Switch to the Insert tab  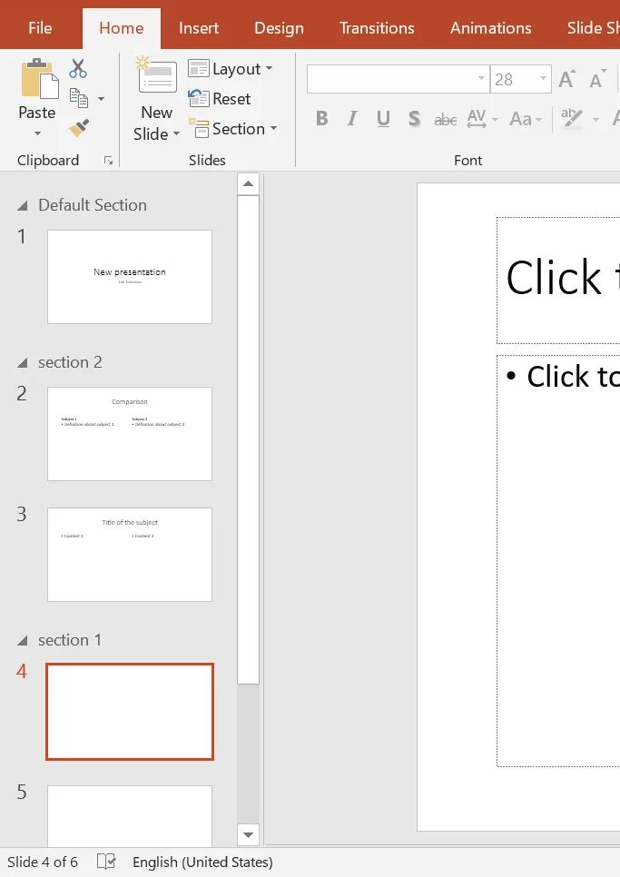(199, 28)
